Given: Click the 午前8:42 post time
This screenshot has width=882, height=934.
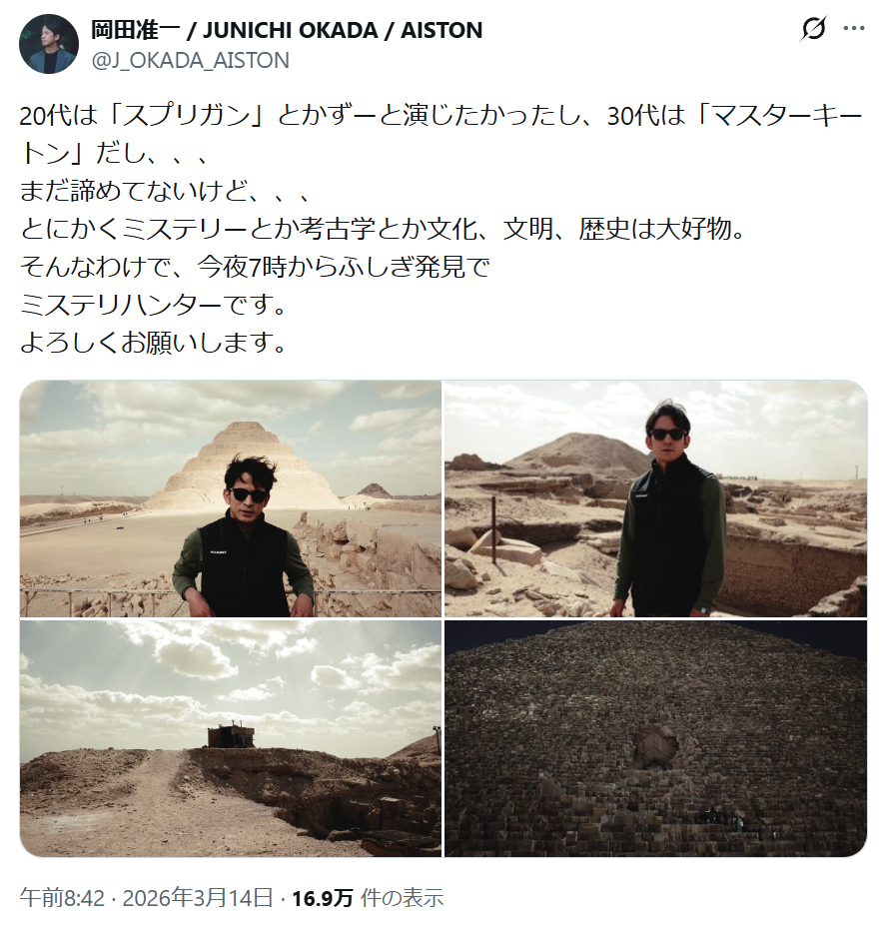Looking at the screenshot, I should point(62,898).
